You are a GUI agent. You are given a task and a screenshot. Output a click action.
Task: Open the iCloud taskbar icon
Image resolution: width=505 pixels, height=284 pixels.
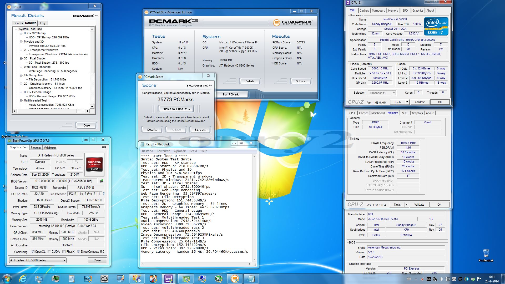tap(104, 279)
